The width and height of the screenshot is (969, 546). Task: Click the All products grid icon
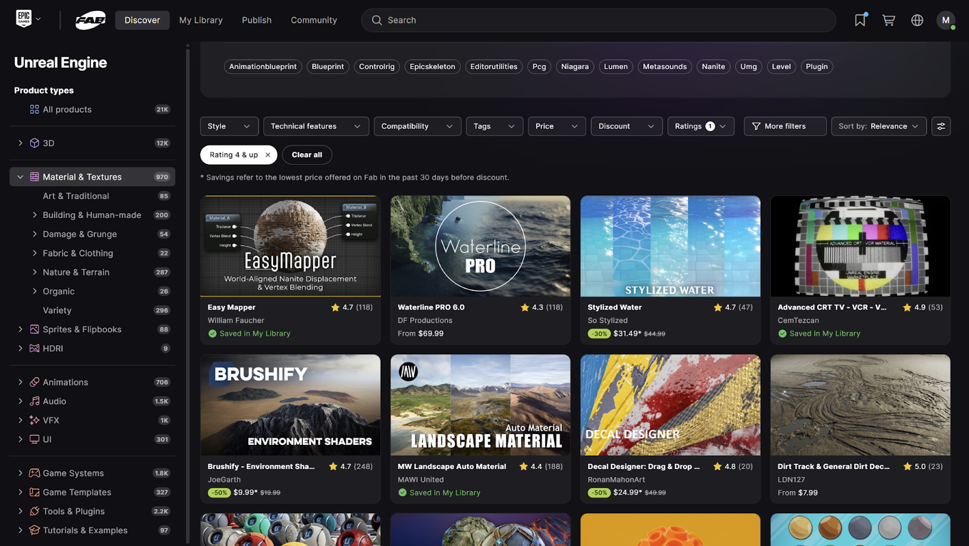[35, 110]
